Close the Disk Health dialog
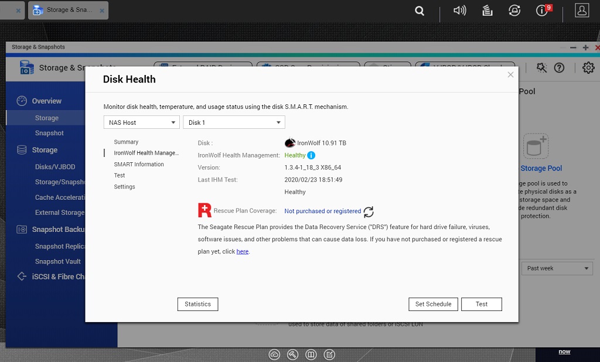Screen dimensions: 600x362 (x=510, y=74)
